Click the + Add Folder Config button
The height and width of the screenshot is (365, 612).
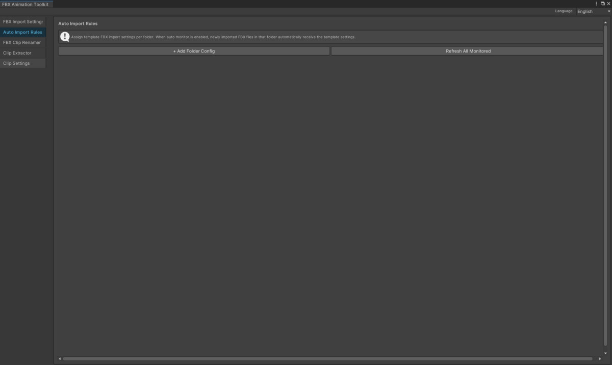tap(194, 51)
